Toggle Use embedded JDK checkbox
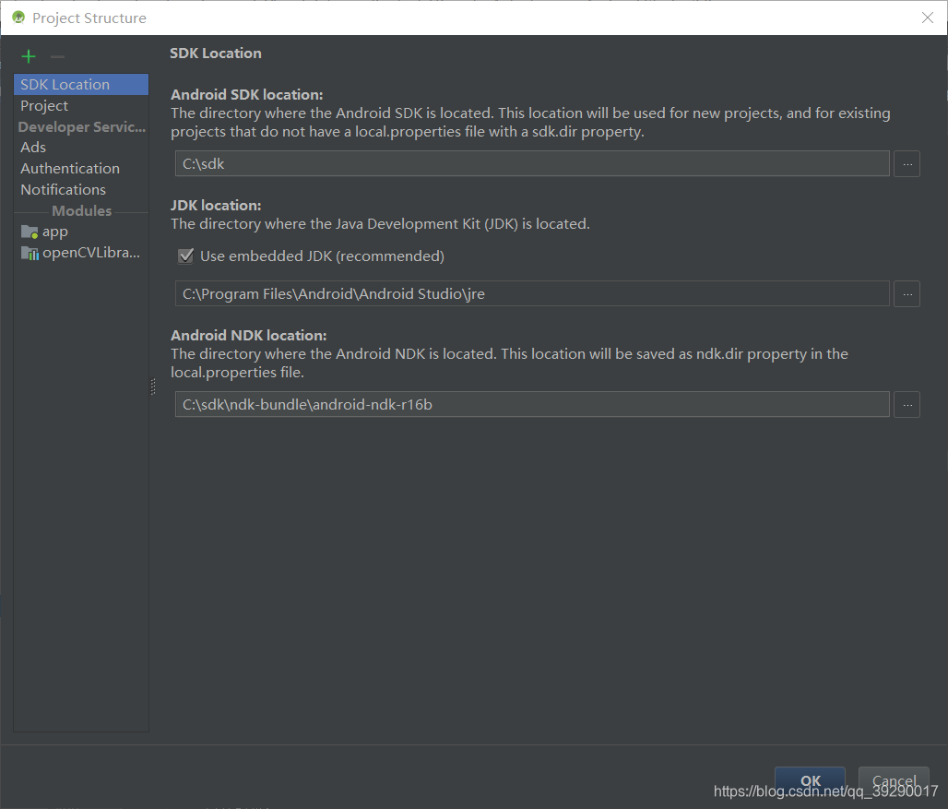This screenshot has width=948, height=809. (185, 256)
